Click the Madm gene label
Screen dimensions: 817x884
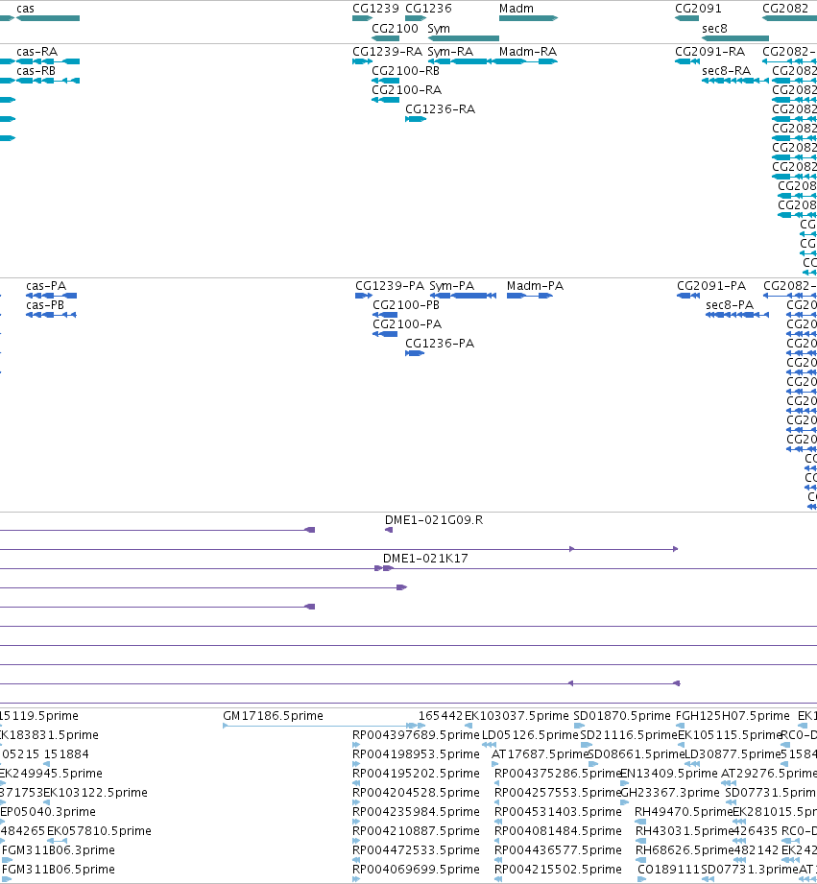click(x=517, y=9)
